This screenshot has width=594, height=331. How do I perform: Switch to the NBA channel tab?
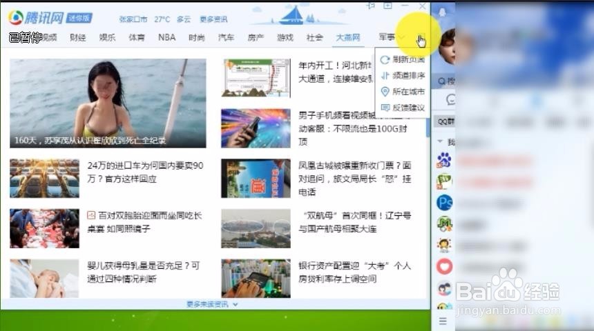tap(166, 37)
